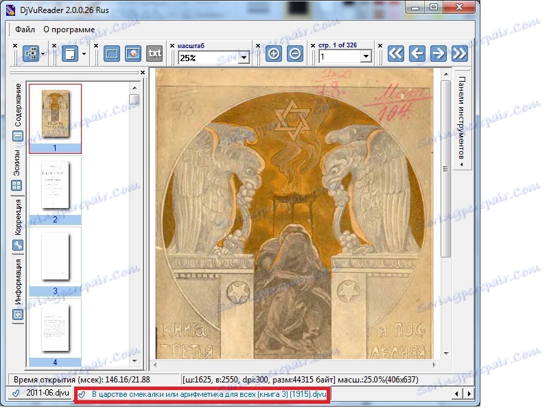Image resolution: width=549 pixels, height=412 pixels.
Task: Go to the previous page arrow
Action: 417,54
